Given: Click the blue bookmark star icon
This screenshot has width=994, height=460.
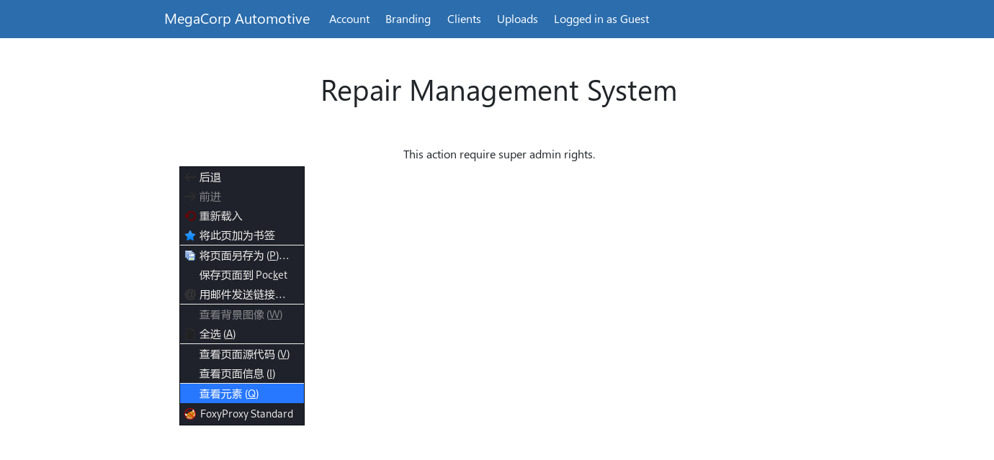Looking at the screenshot, I should click(x=190, y=235).
